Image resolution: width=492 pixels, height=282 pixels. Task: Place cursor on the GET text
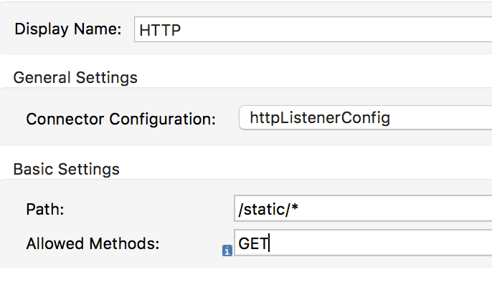click(253, 243)
